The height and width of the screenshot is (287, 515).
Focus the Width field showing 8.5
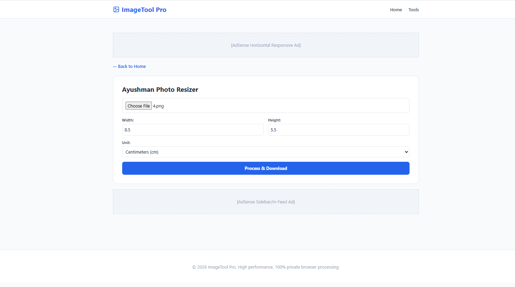pyautogui.click(x=193, y=130)
